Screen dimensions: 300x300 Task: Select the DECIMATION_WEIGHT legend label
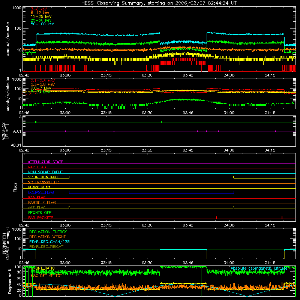pyautogui.click(x=48, y=237)
